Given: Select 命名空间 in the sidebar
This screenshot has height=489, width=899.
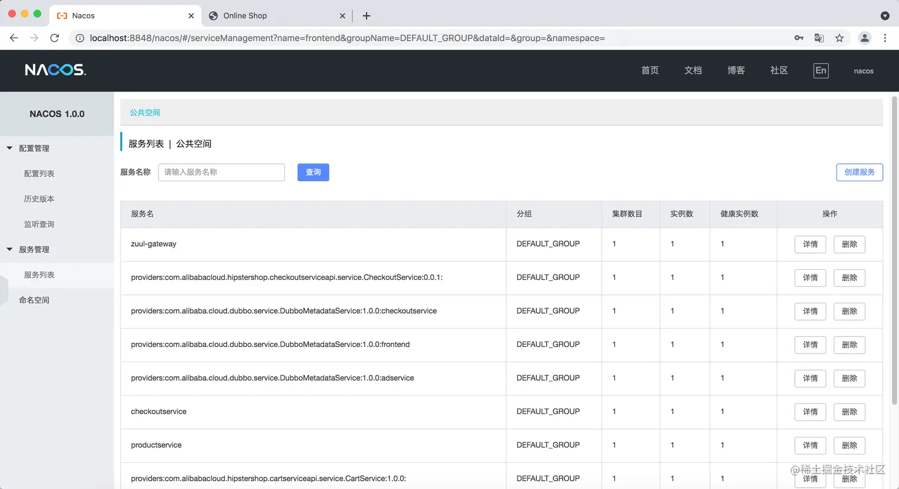Looking at the screenshot, I should coord(34,300).
